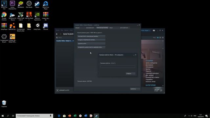Click the Steam library search magnifier
The height and width of the screenshot is (118, 210).
click(57, 38)
